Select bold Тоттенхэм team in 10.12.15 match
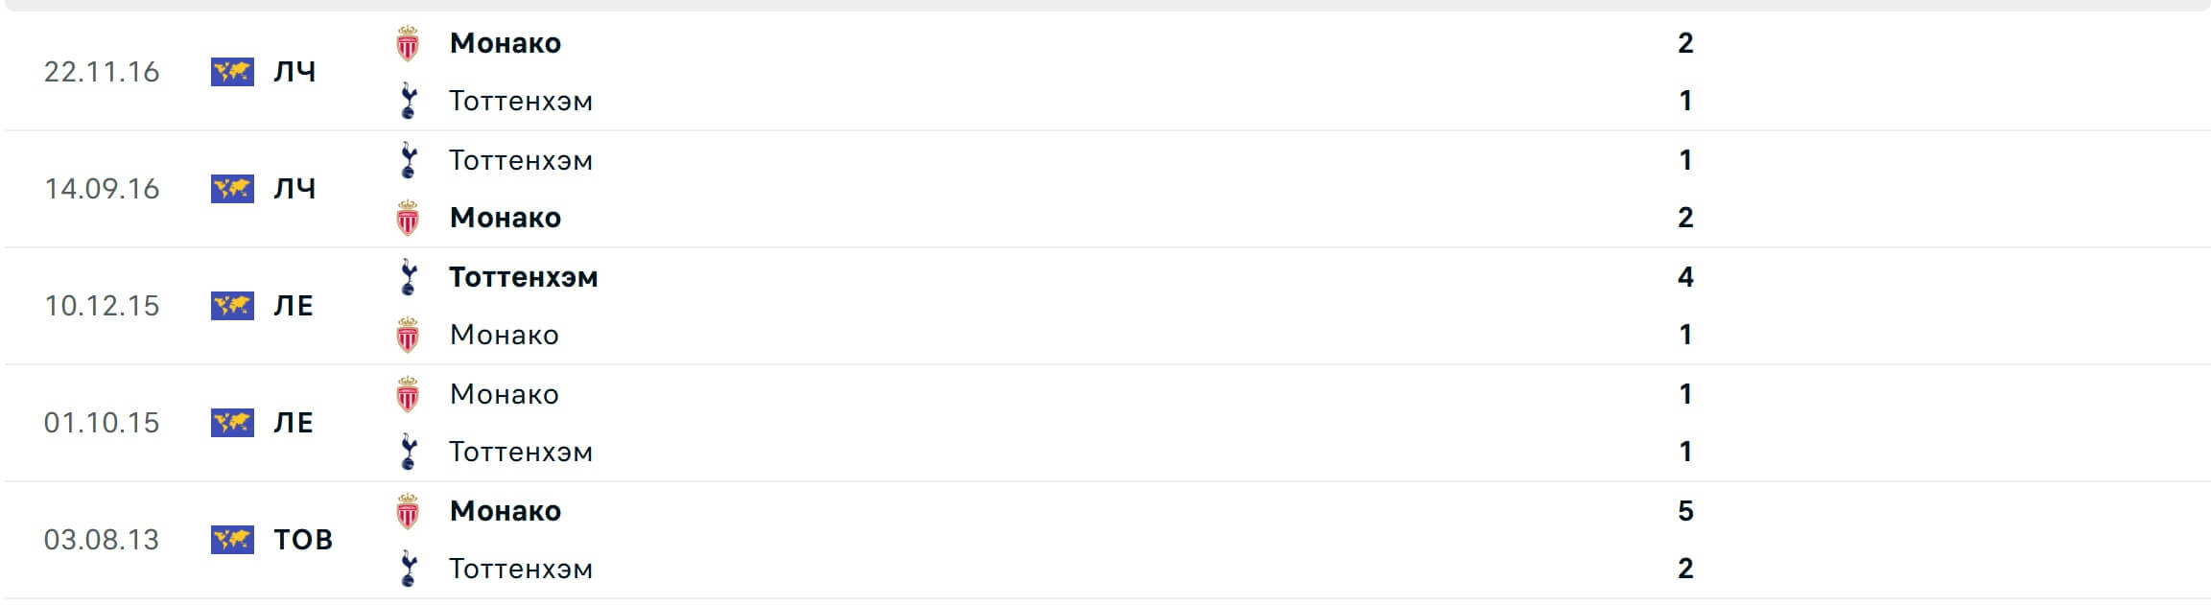 [x=524, y=277]
